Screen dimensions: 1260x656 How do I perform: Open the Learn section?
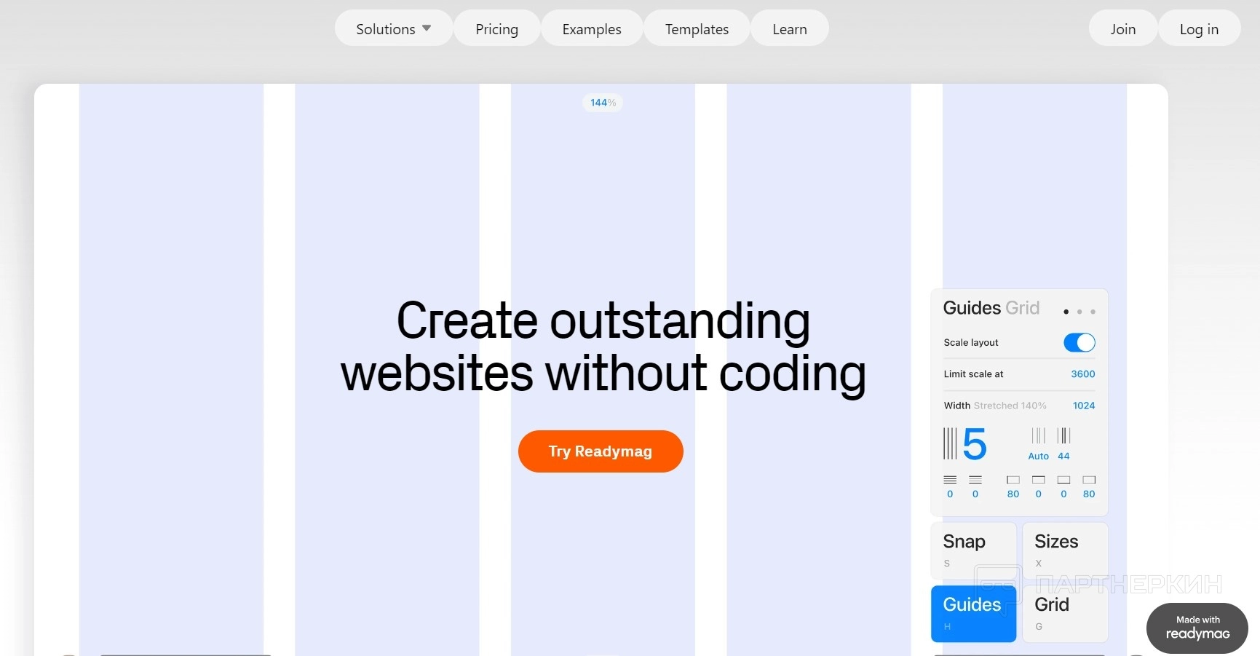click(x=790, y=28)
